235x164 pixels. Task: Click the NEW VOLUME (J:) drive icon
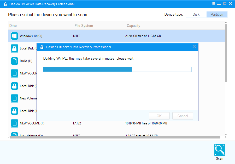click(14, 123)
